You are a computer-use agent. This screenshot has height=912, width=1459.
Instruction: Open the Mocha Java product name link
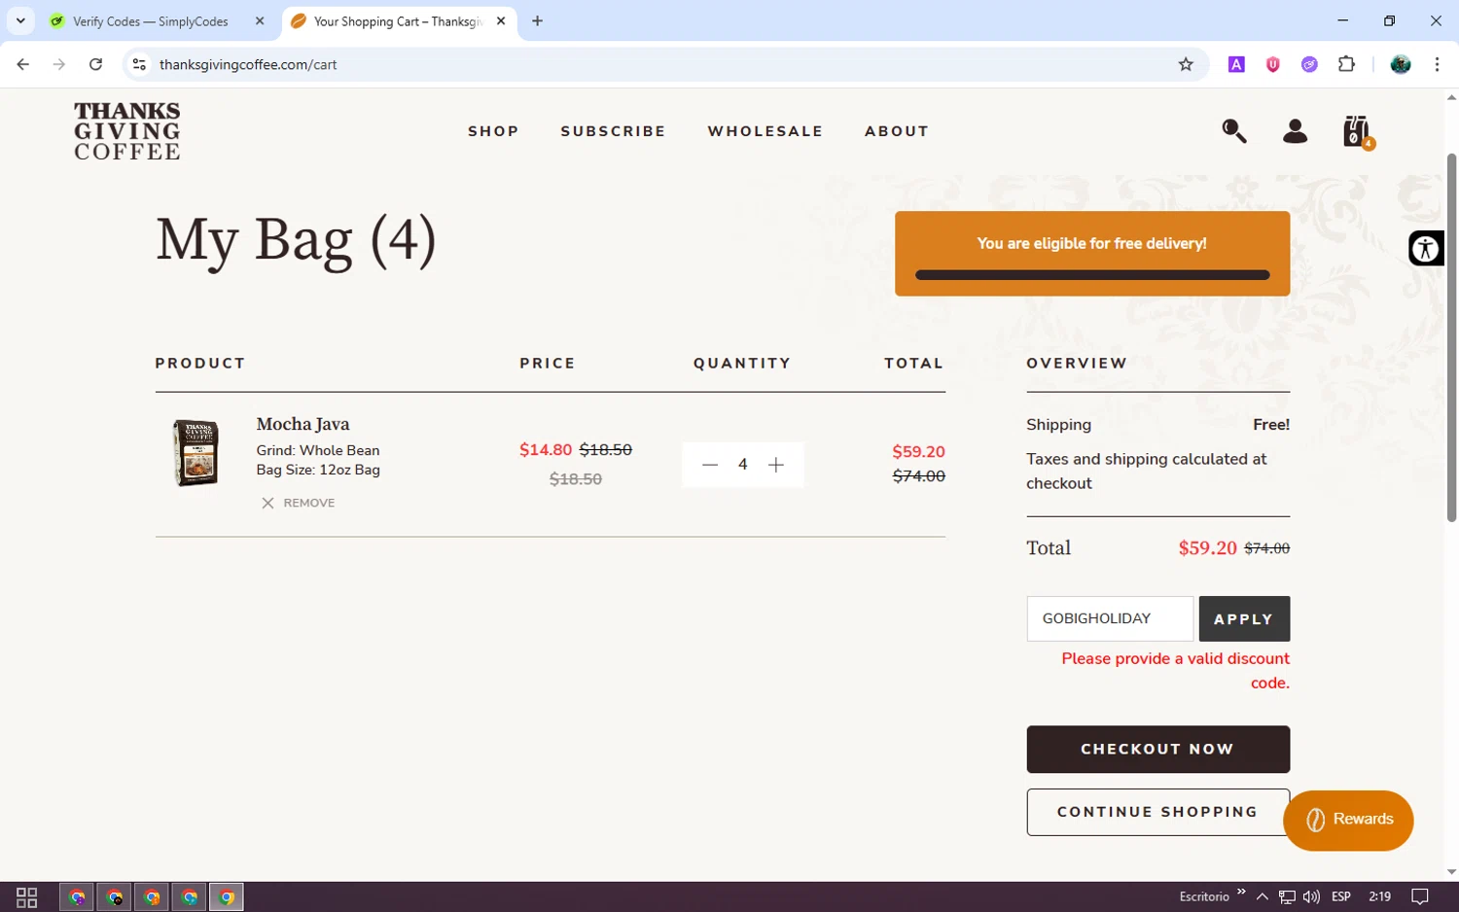click(x=302, y=424)
